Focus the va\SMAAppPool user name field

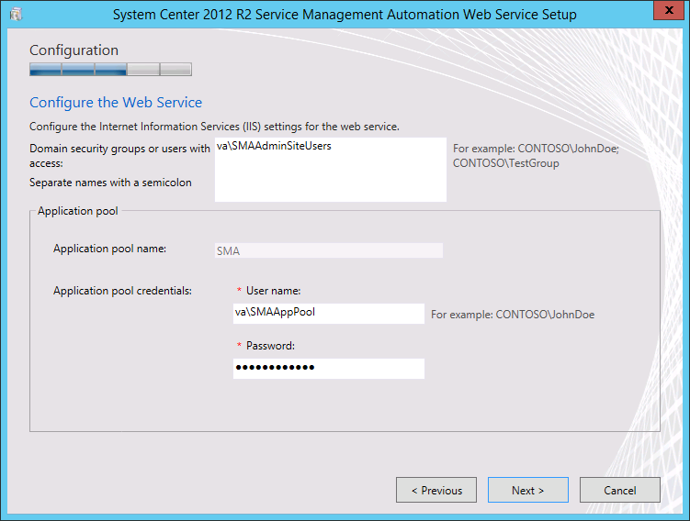[329, 313]
